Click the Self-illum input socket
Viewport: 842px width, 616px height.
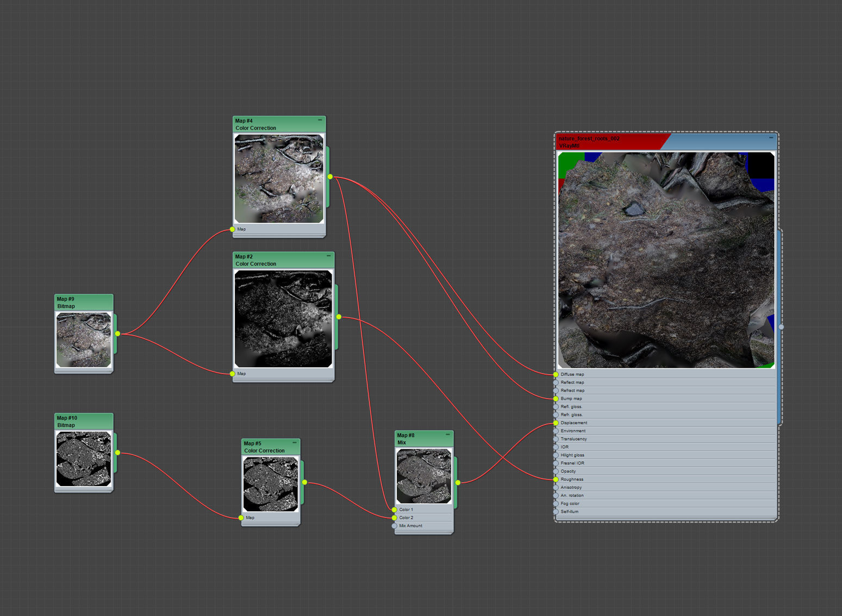556,512
